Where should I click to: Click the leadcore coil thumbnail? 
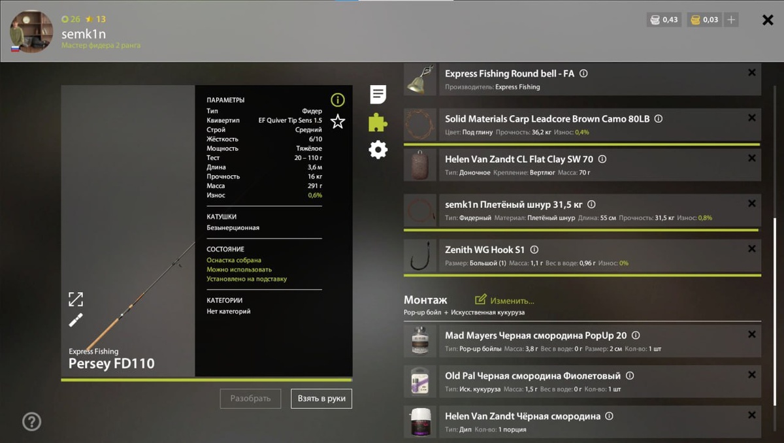click(419, 125)
